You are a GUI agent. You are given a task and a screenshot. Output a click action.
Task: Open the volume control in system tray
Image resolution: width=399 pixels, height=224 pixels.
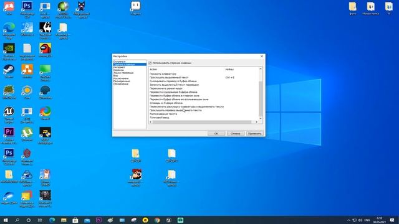tap(360, 220)
